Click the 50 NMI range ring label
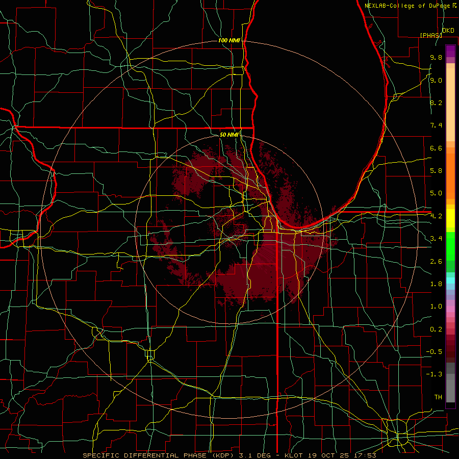This screenshot has height=459, width=459. click(x=229, y=135)
